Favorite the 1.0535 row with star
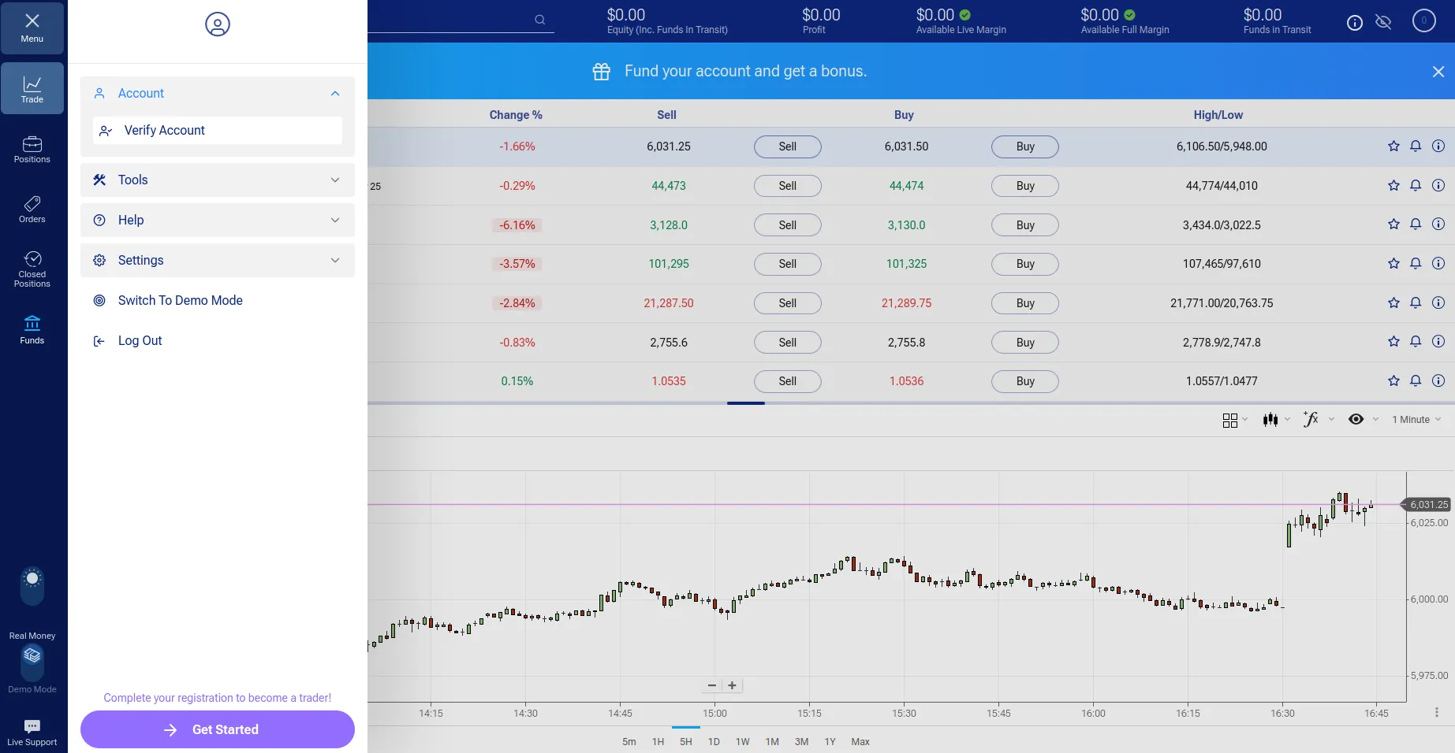 [x=1393, y=381]
